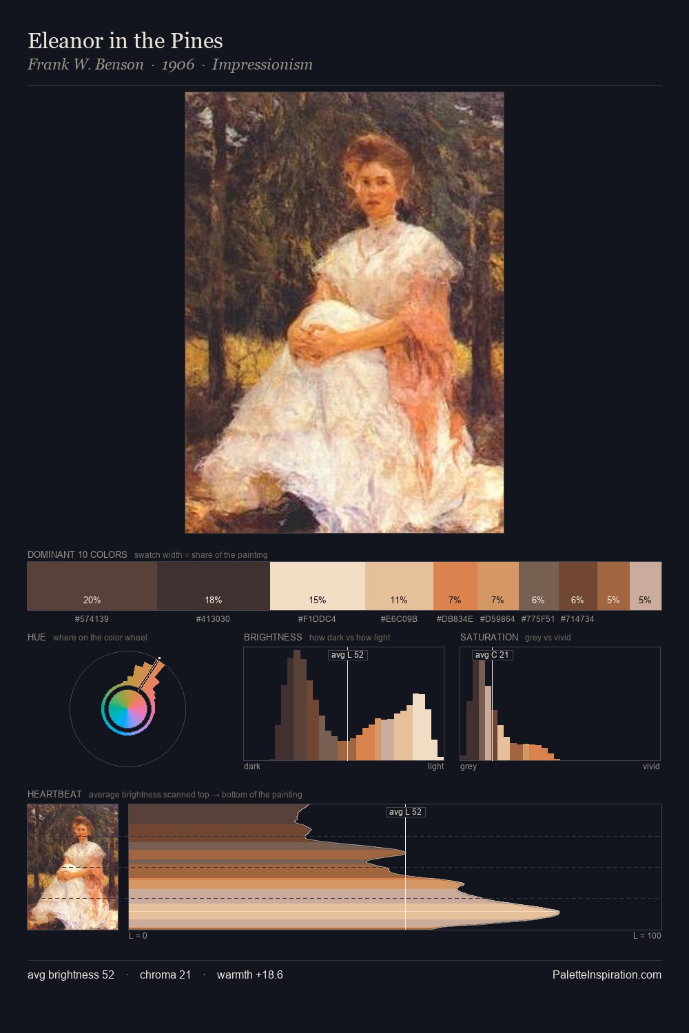689x1033 pixels.
Task: Click avg L 52 label in Brightness histogram
Action: [347, 655]
